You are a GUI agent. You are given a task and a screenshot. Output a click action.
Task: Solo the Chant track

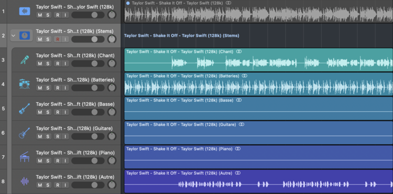[48, 63]
